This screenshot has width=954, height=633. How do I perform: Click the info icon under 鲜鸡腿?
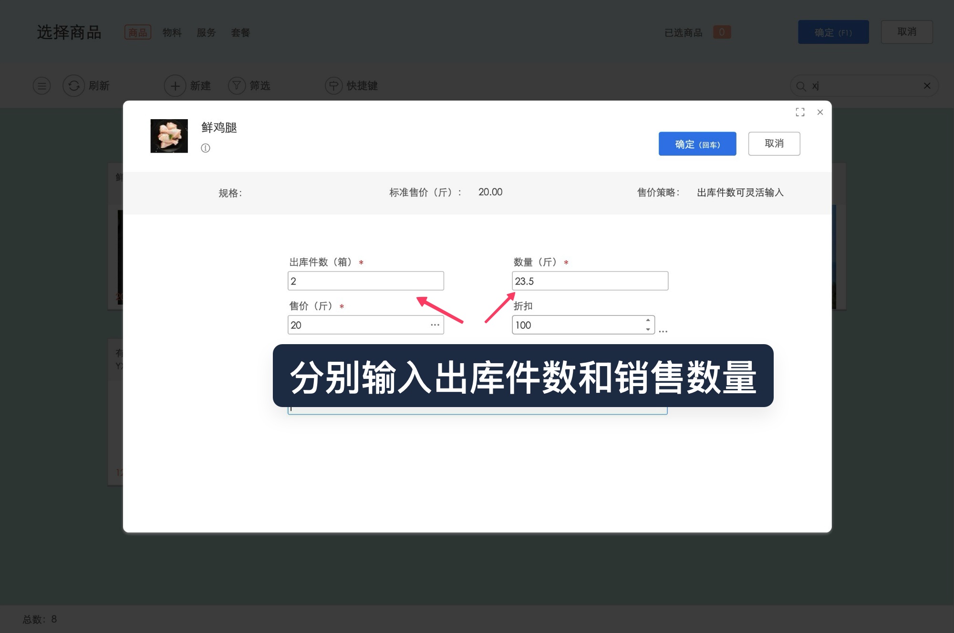coord(206,148)
